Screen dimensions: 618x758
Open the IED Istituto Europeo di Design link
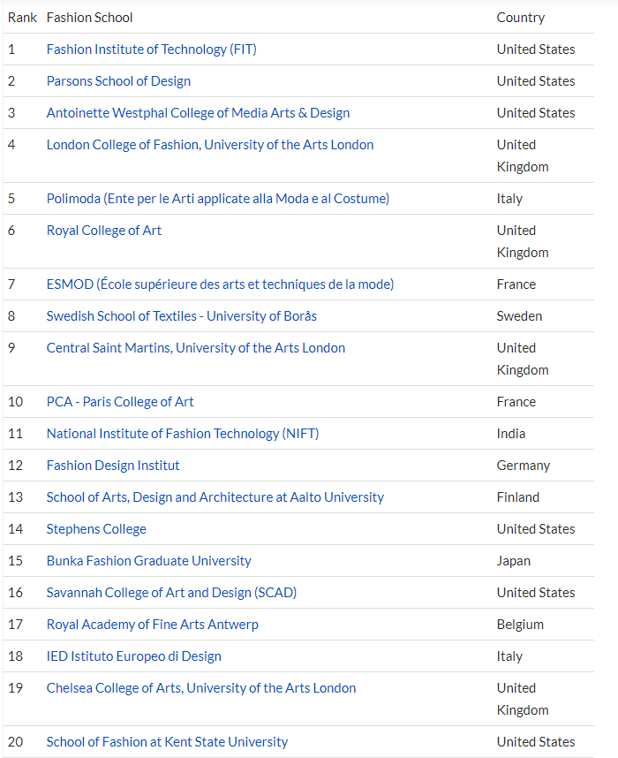point(134,656)
